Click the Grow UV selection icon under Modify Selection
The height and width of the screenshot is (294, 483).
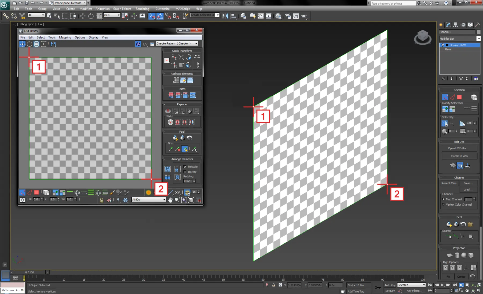coord(445,109)
